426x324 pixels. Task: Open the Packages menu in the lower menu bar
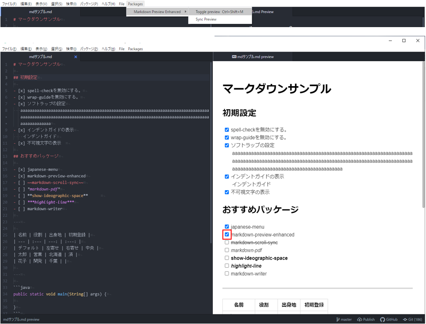(x=135, y=49)
